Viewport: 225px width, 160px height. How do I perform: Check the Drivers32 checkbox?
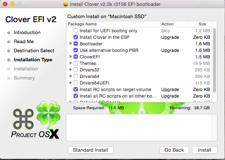click(76, 70)
